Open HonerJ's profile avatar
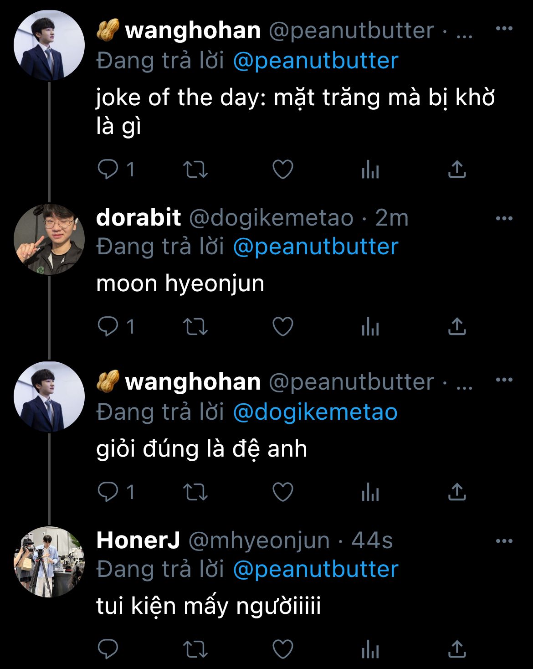 click(49, 562)
